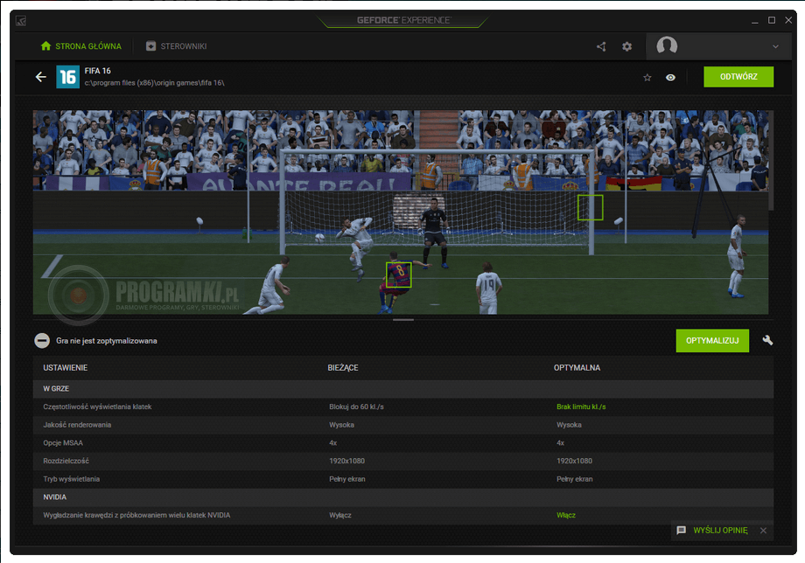Minimize the GeForce Experience window
This screenshot has height=563, width=805.
(x=754, y=20)
